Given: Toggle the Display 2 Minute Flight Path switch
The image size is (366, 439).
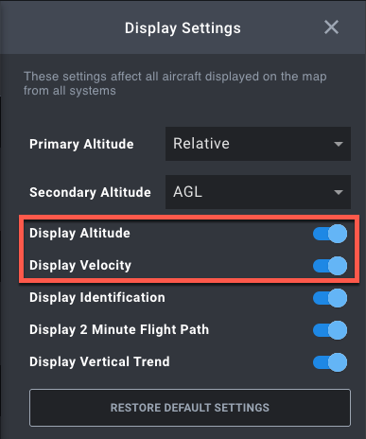Looking at the screenshot, I should tap(330, 330).
